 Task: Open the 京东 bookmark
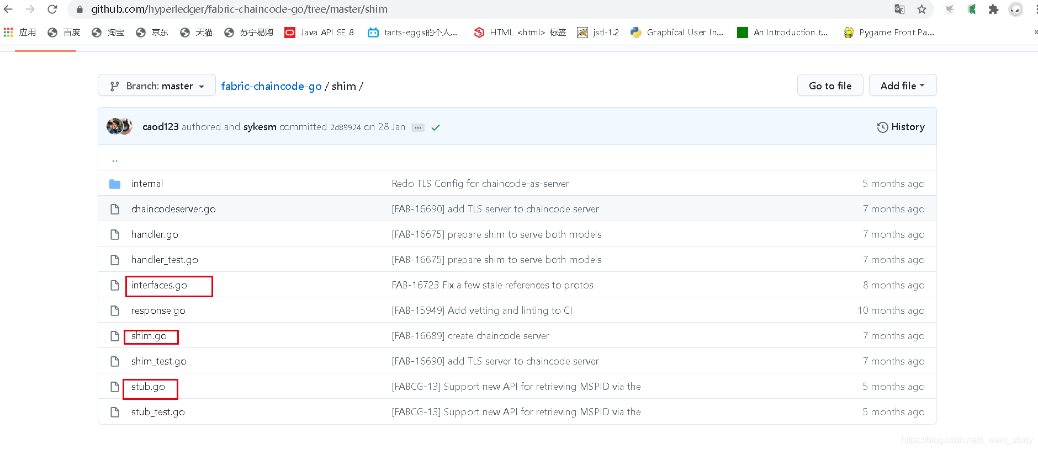point(152,33)
